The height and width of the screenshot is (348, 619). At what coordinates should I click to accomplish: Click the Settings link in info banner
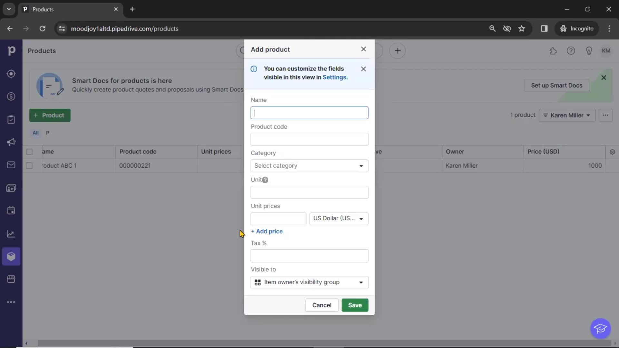pyautogui.click(x=335, y=77)
